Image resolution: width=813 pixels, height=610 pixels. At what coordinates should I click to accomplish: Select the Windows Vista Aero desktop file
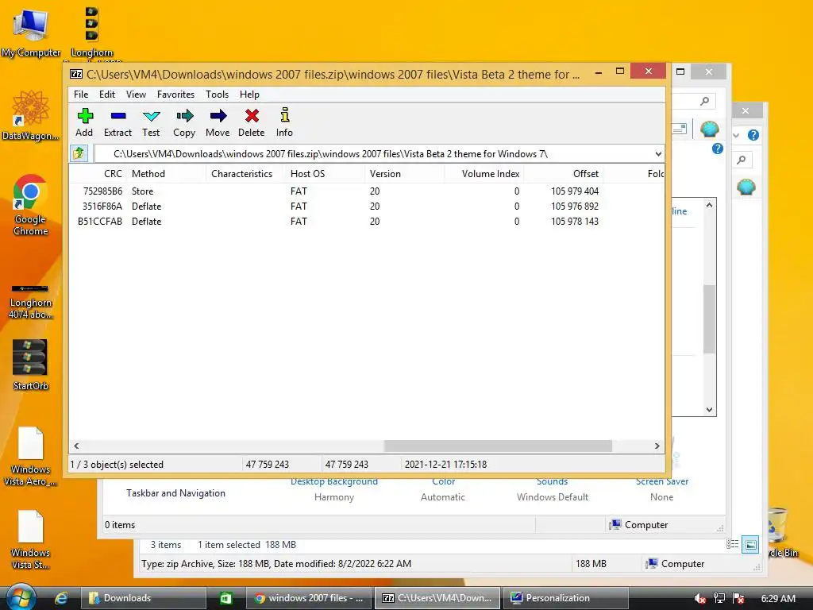pos(31,457)
